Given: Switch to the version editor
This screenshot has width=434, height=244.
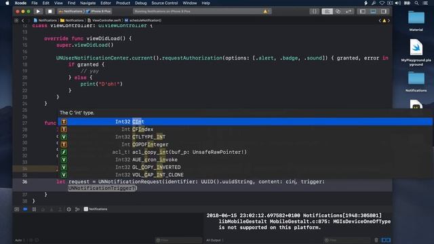Looking at the screenshot, I should click(348, 12).
